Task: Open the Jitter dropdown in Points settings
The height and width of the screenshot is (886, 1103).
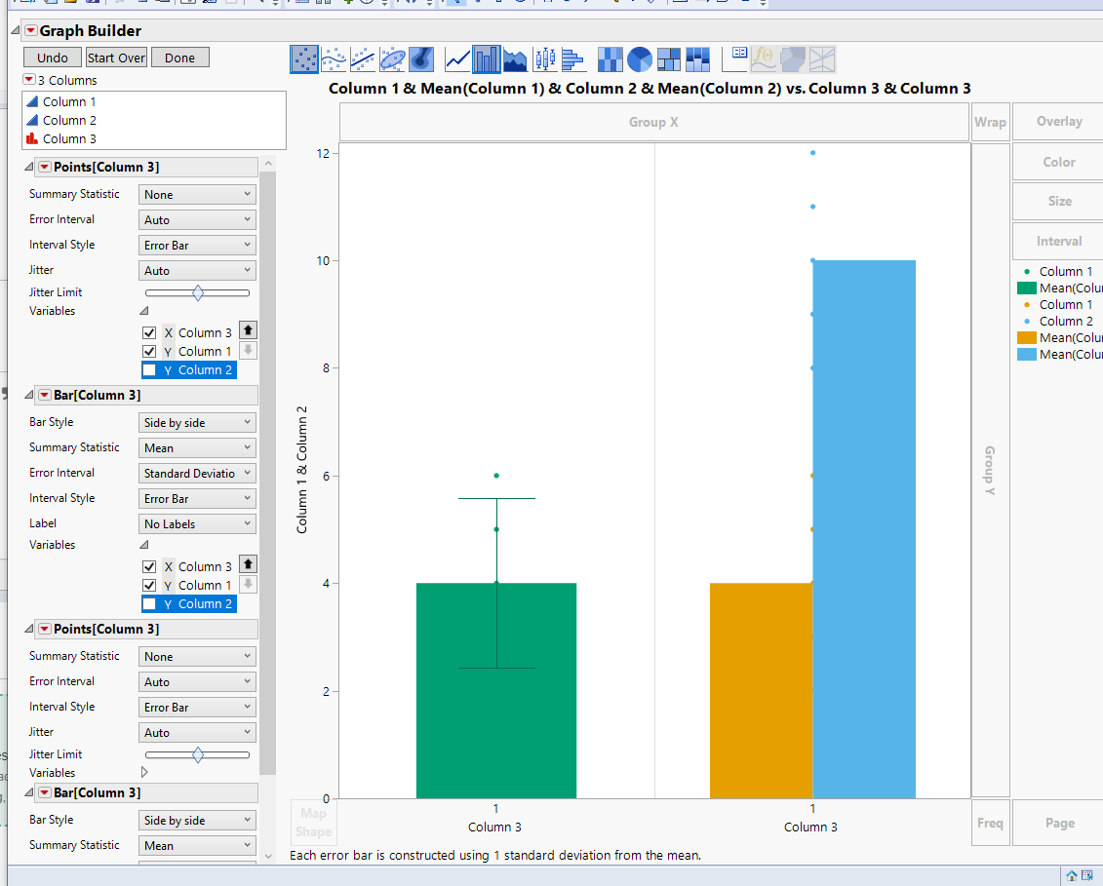Action: [197, 269]
